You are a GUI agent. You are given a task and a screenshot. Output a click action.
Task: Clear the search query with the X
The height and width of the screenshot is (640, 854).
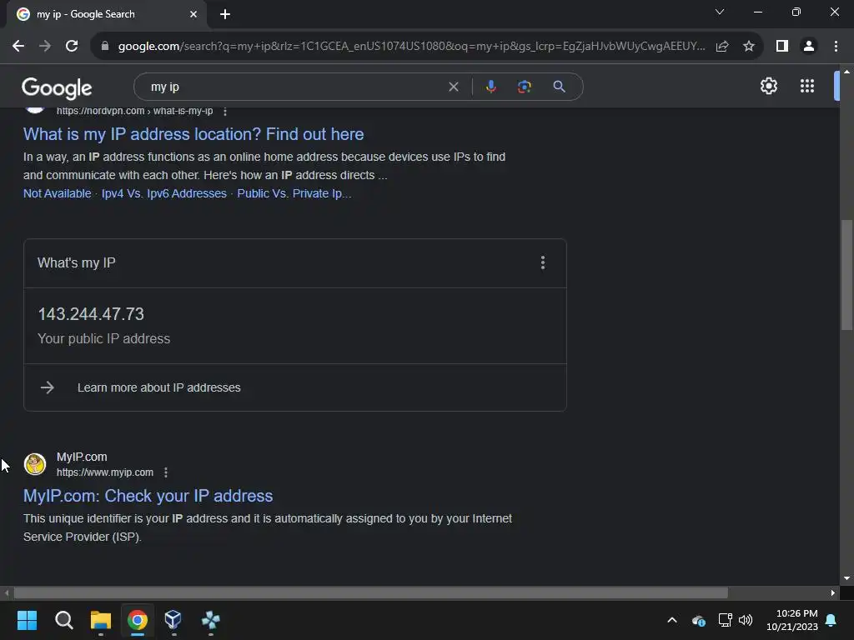click(x=453, y=87)
